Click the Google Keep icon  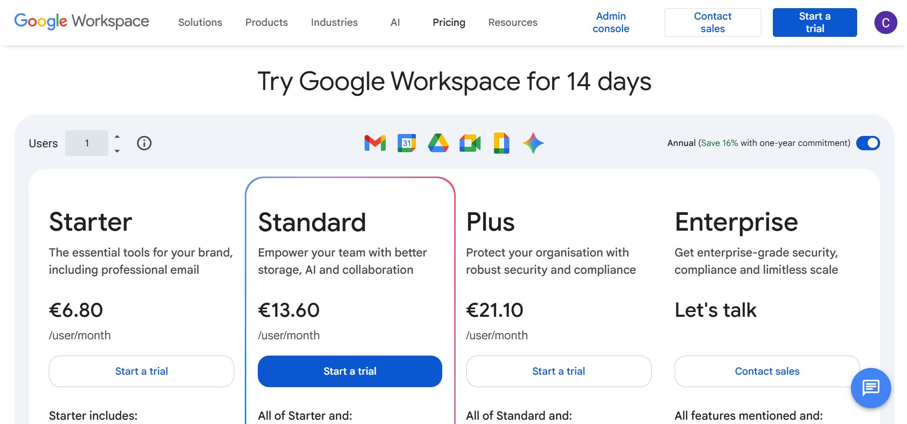click(x=502, y=143)
